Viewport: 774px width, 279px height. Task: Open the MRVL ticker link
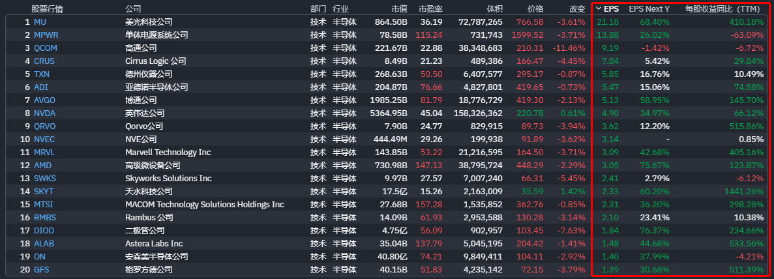[44, 152]
